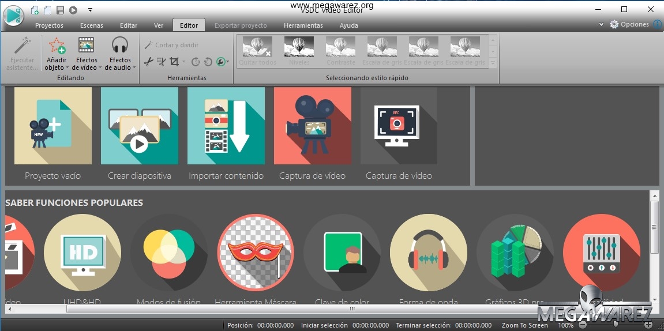Run the Ejecutar asistente wizard
The image size is (664, 331).
tap(23, 54)
